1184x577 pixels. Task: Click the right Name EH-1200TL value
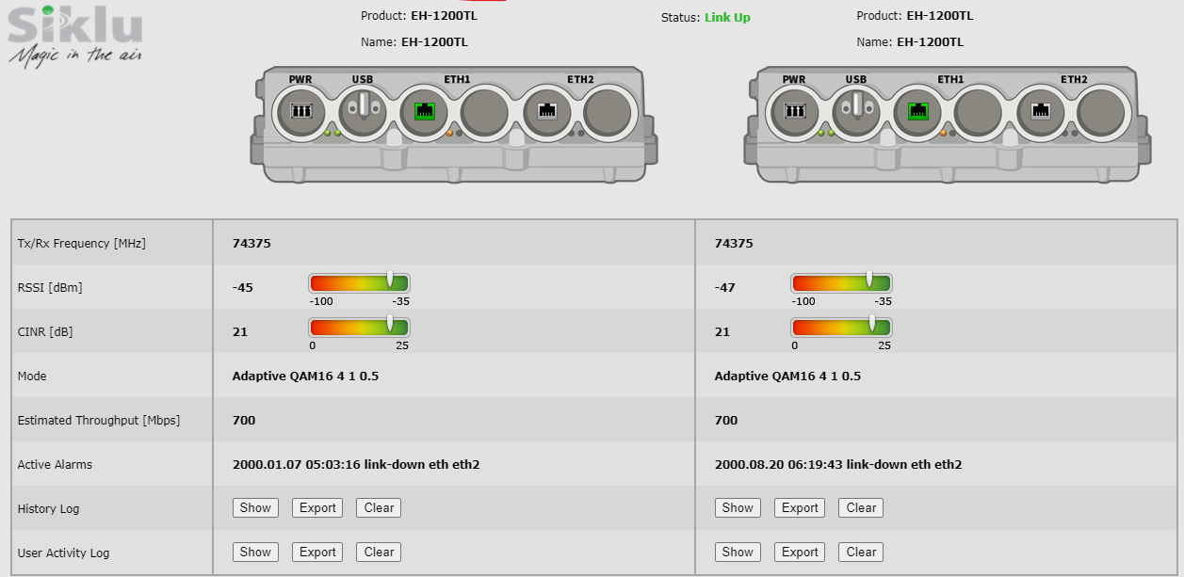click(x=930, y=42)
